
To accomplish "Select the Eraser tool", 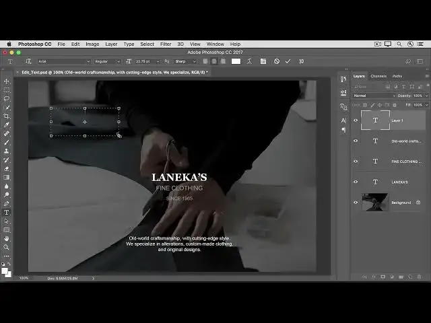I will [7, 169].
